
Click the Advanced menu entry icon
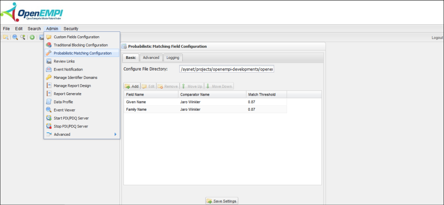49,134
